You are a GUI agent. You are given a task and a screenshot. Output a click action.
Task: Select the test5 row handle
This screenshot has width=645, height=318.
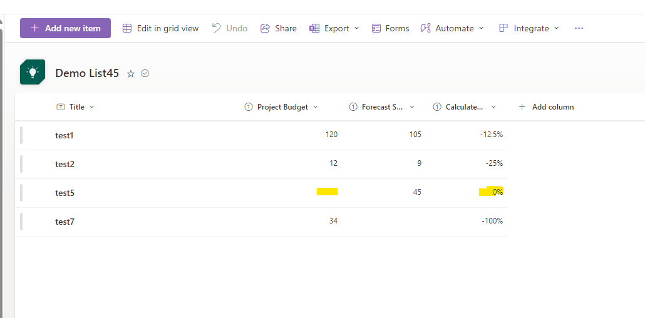click(x=21, y=193)
